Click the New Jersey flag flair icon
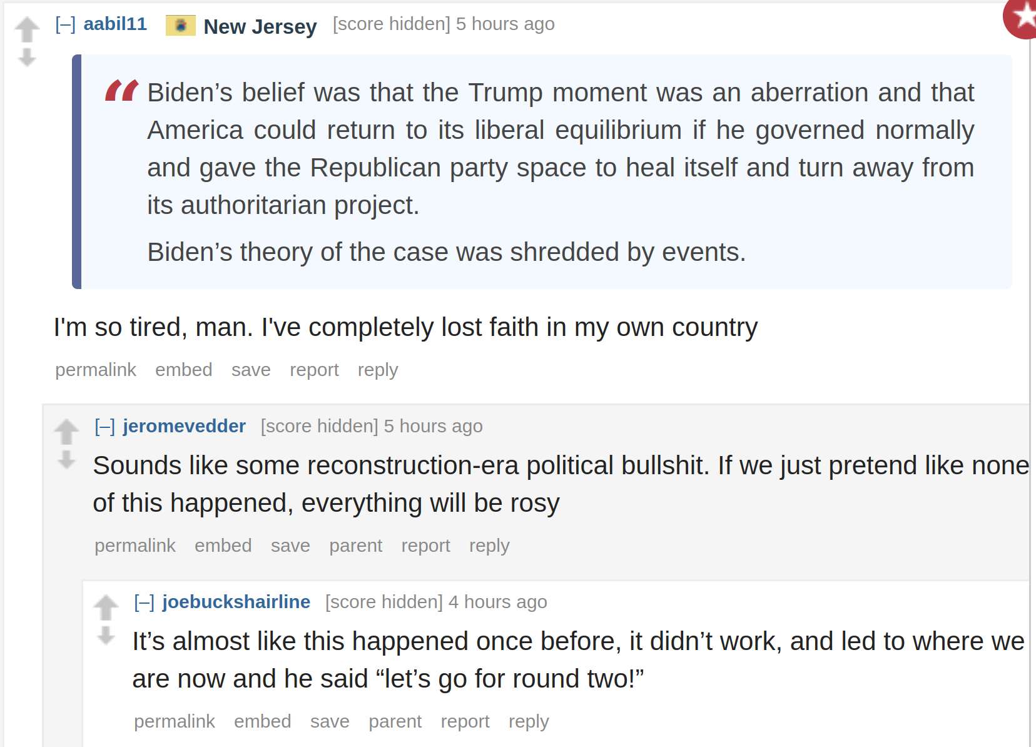 tap(181, 26)
